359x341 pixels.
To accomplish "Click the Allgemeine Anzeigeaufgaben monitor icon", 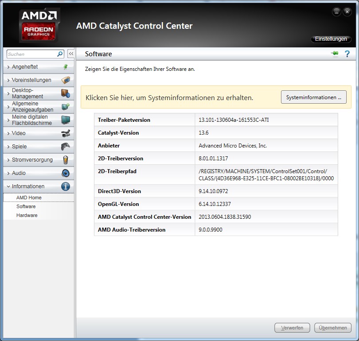I will pyautogui.click(x=66, y=107).
